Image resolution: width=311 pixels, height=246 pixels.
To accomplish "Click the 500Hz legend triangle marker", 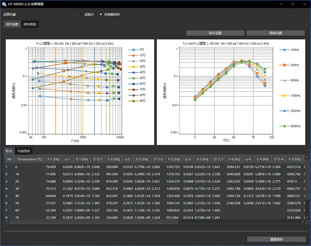I will click(x=285, y=80).
